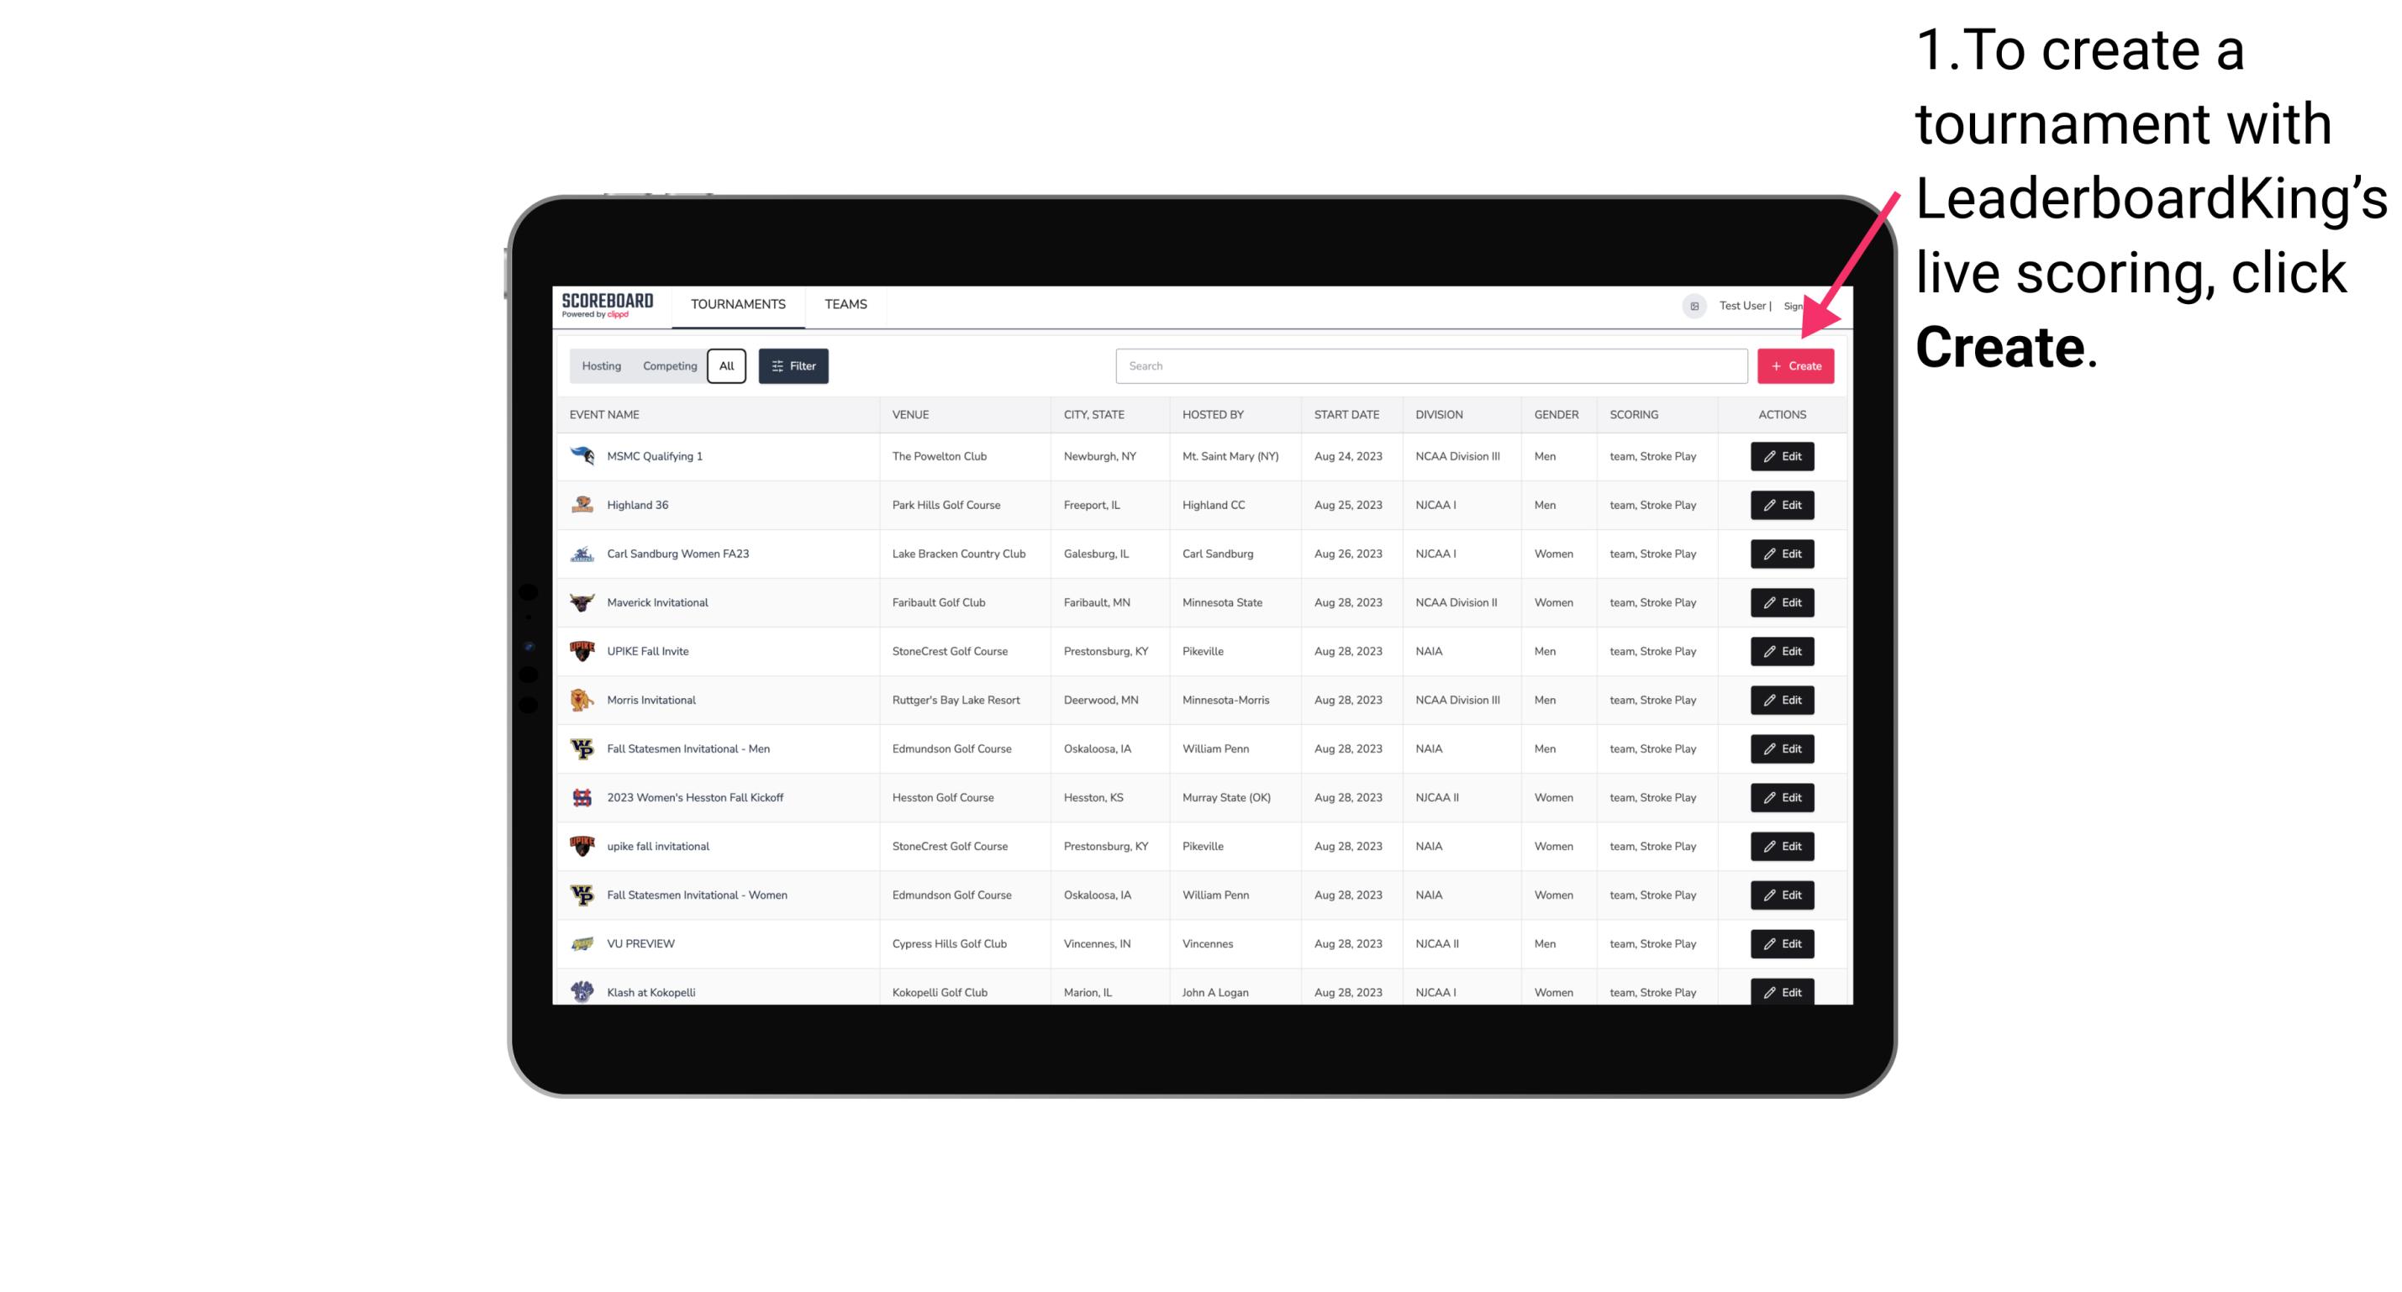Image resolution: width=2402 pixels, height=1292 pixels.
Task: Select the Hosting filter tab
Action: tap(602, 366)
